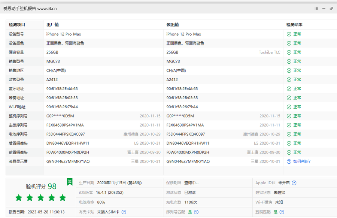This screenshot has height=218, width=337.
Task: Select factory color 正面黑色，背面海蓝色
Action: tap(65, 43)
